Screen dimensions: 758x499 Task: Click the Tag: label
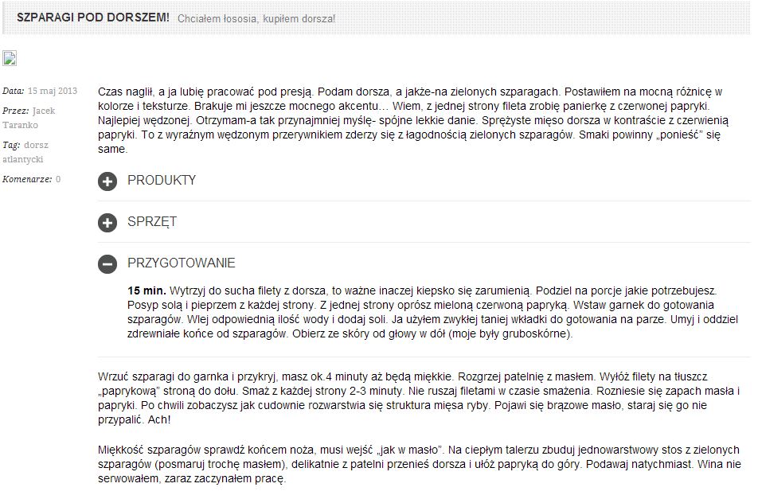click(x=11, y=145)
